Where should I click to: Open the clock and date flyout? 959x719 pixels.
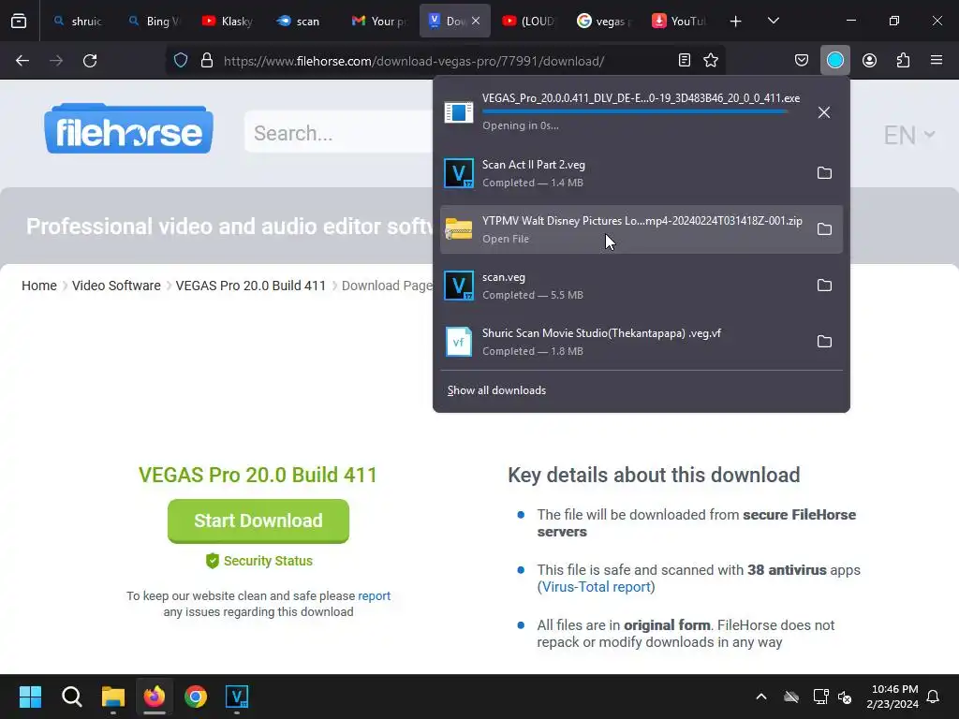point(893,697)
